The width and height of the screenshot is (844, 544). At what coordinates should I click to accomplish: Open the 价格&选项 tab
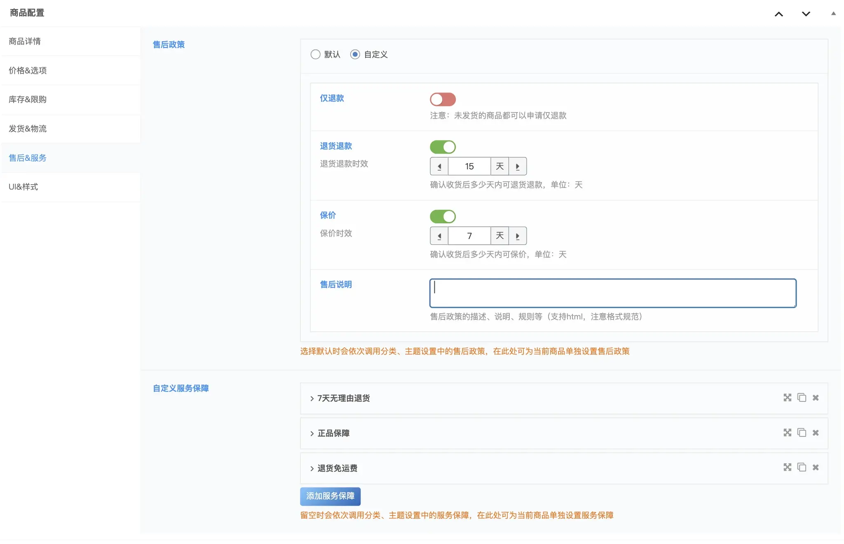(x=28, y=70)
